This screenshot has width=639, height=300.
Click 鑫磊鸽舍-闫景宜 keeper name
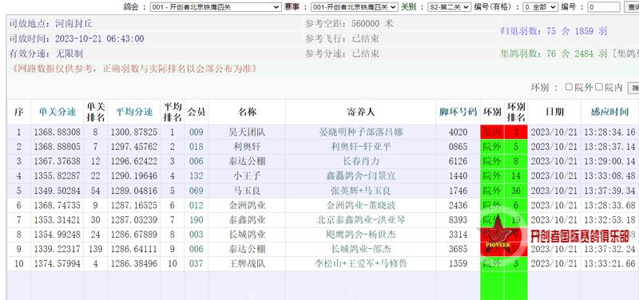point(361,176)
